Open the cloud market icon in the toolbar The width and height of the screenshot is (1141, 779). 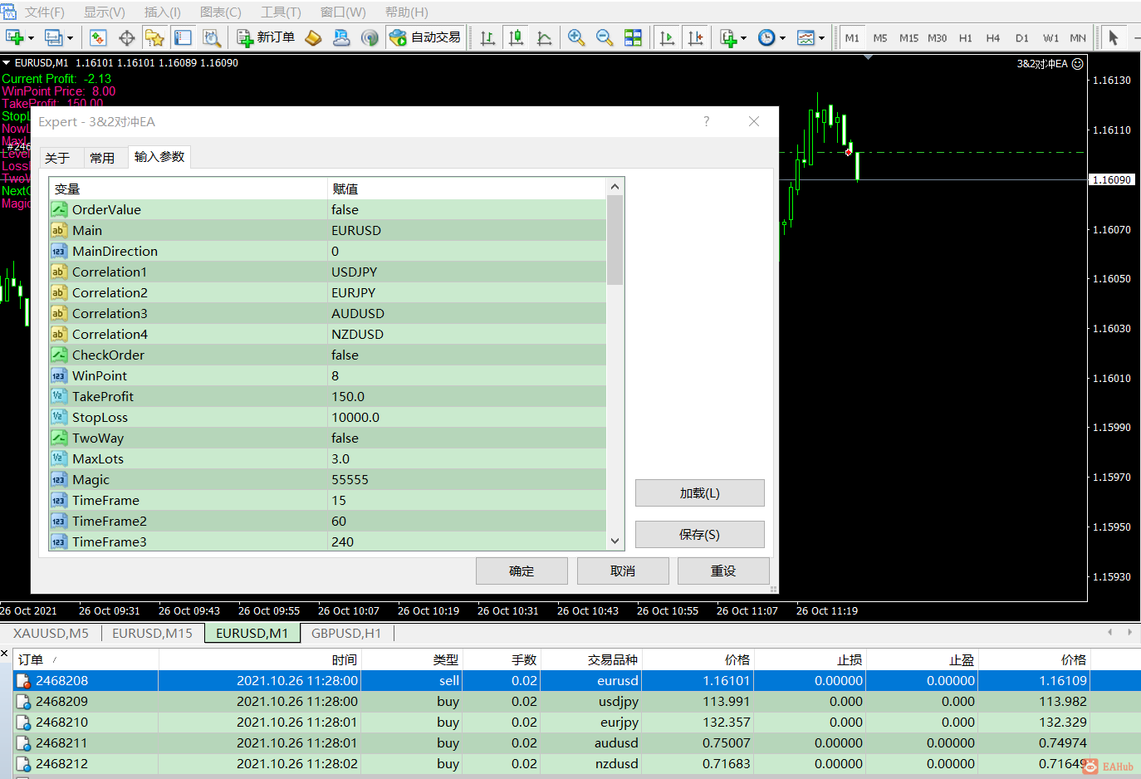[341, 37]
